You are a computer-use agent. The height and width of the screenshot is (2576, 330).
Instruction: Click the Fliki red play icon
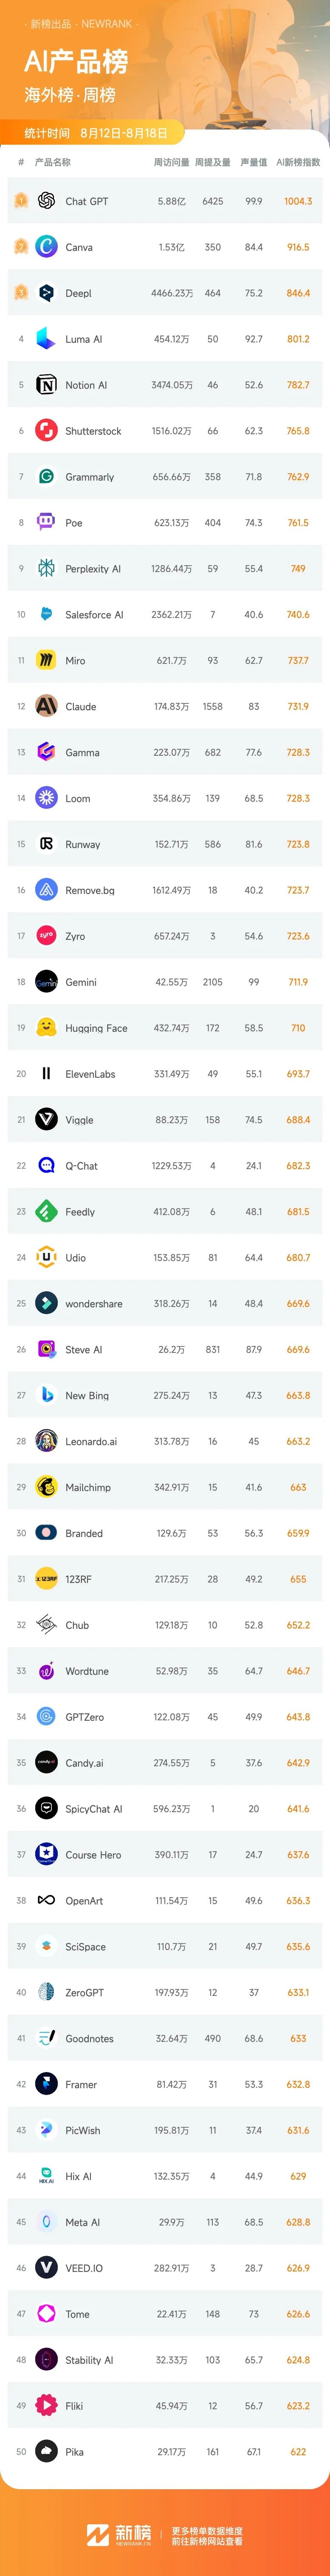pyautogui.click(x=46, y=2406)
